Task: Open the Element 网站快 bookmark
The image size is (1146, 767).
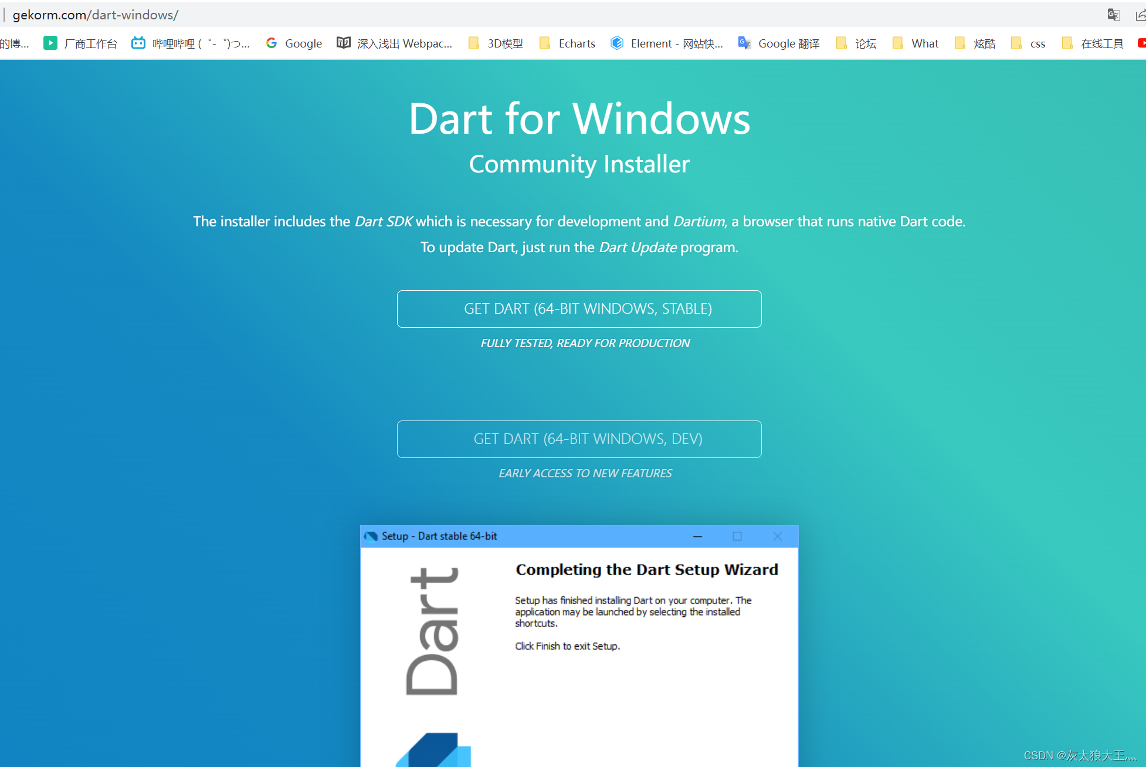Action: pos(667,43)
